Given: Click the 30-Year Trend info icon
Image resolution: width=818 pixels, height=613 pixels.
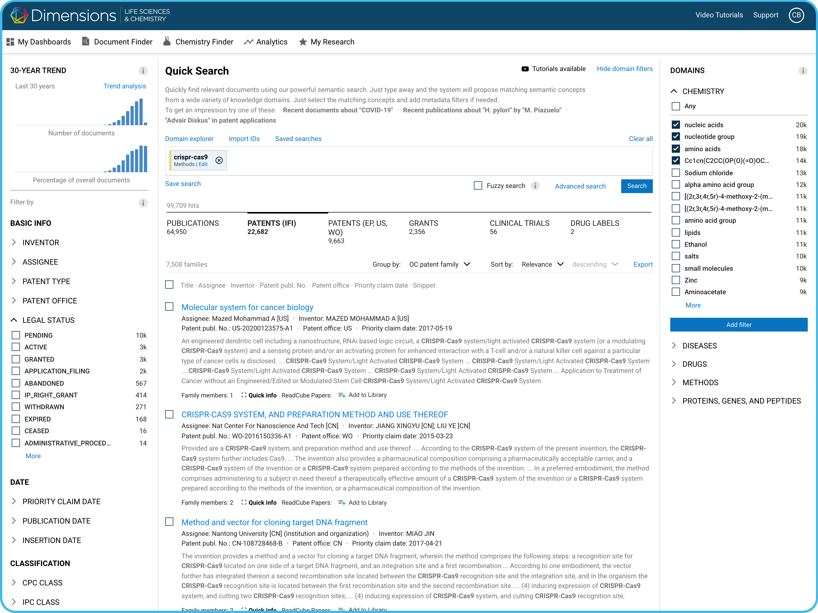Looking at the screenshot, I should point(143,70).
